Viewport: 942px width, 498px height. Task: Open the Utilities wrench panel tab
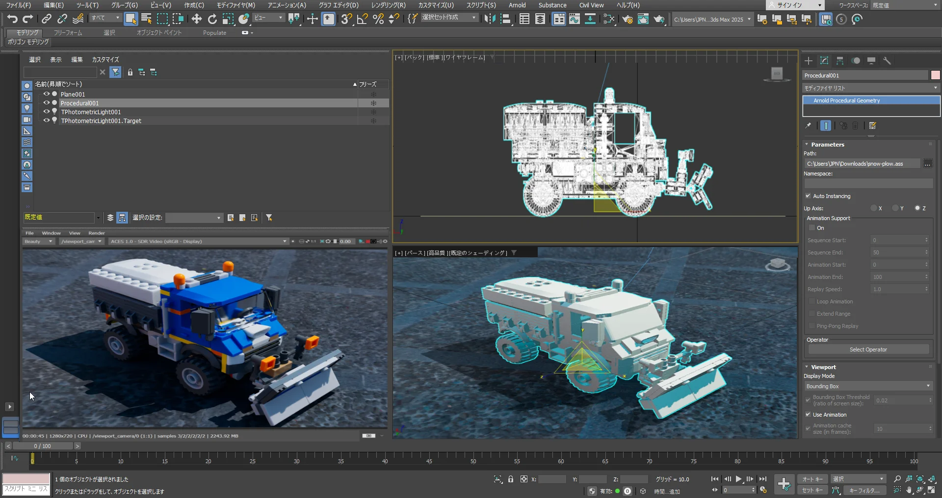click(x=887, y=61)
